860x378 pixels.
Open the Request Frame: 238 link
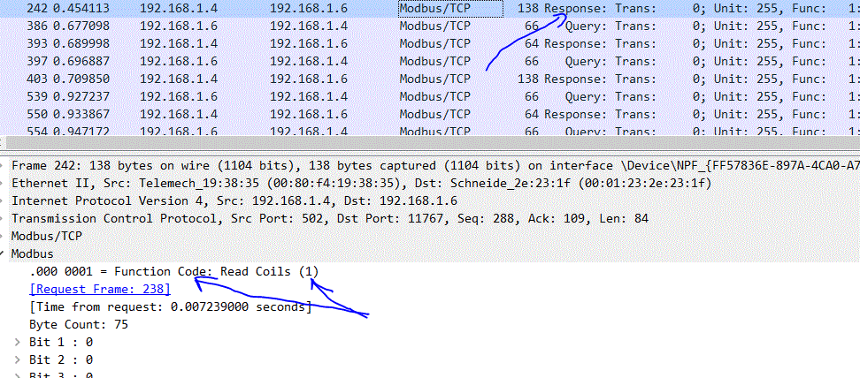[x=100, y=289]
